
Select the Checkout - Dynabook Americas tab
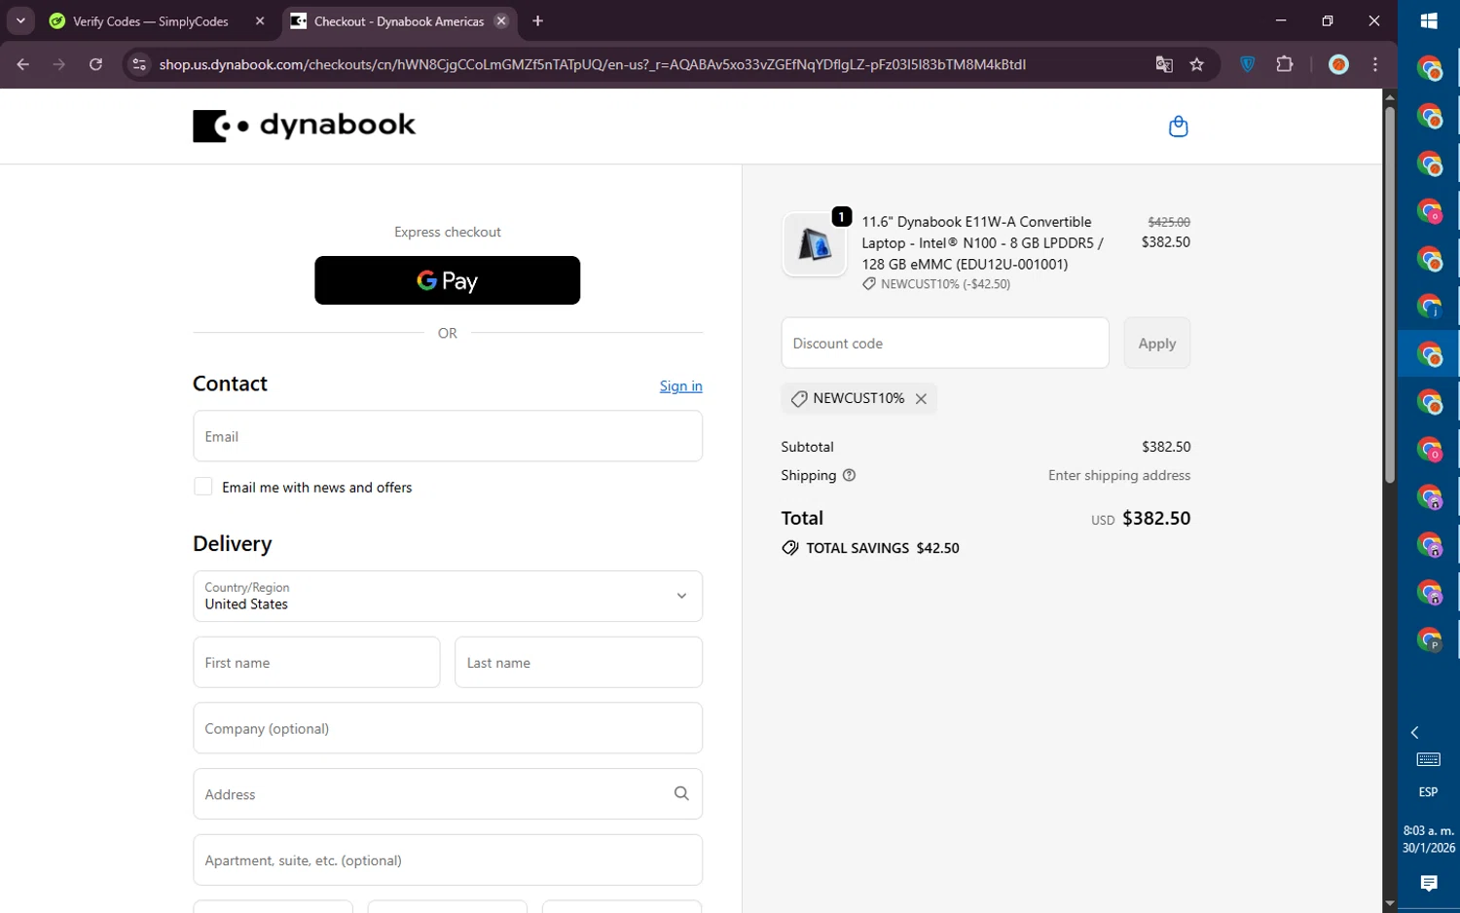[399, 21]
